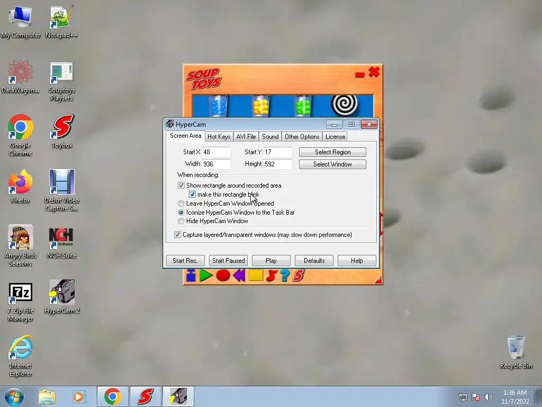Launch HyperCam 2 desktop shortcut
The image size is (542, 407).
pos(61,297)
